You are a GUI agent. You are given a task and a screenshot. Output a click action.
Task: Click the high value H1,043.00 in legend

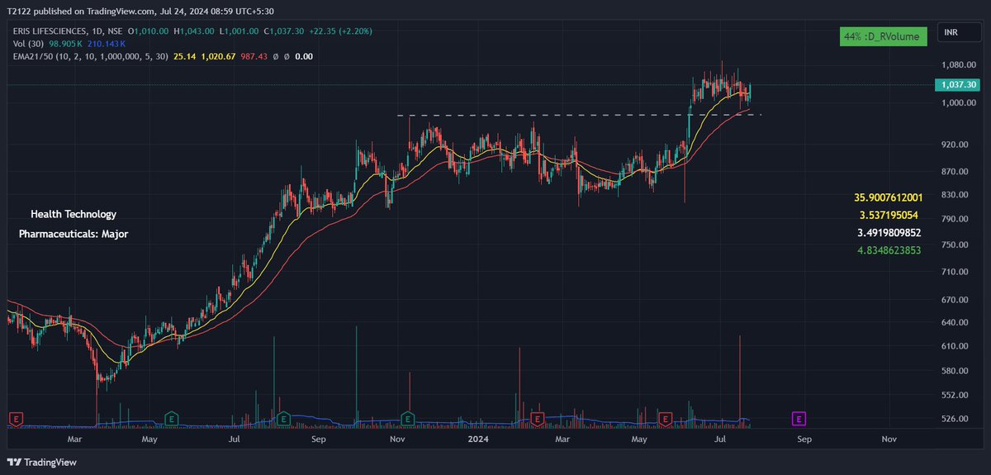[195, 31]
